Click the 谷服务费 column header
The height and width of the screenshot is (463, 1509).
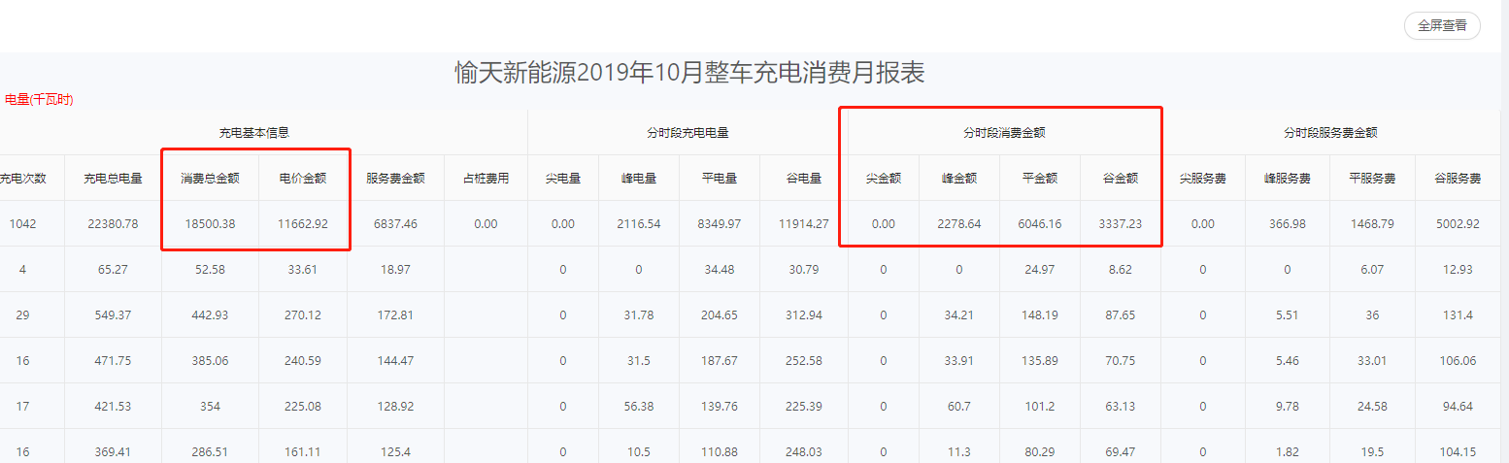(x=1457, y=179)
